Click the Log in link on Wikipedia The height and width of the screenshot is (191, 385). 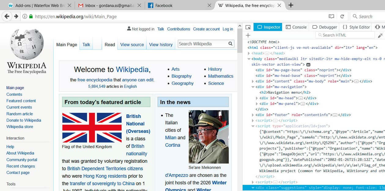[x=228, y=29]
